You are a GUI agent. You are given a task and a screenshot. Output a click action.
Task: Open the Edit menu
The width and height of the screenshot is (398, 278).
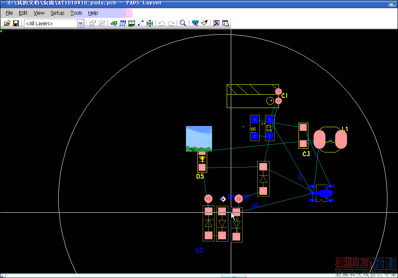tap(23, 13)
